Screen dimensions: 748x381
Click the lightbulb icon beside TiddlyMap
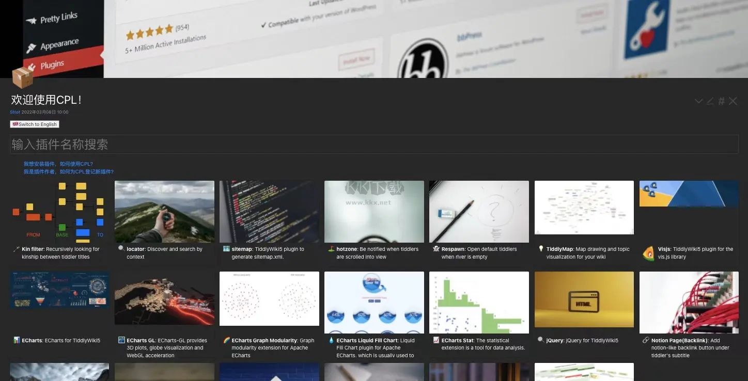[x=541, y=249]
